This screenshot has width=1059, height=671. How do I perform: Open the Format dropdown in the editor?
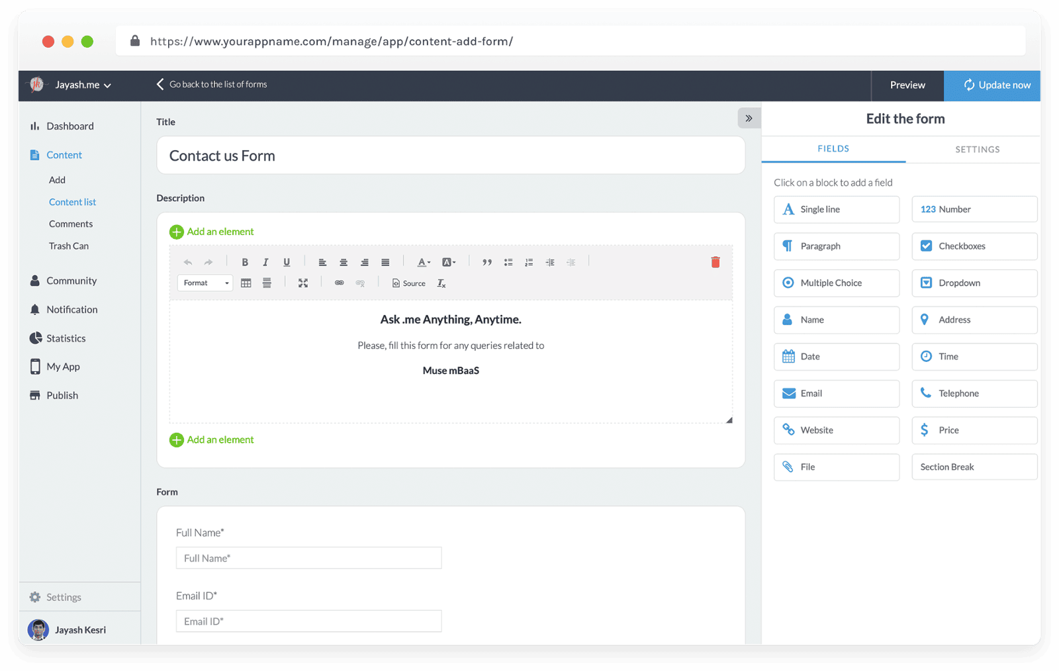[x=205, y=283]
